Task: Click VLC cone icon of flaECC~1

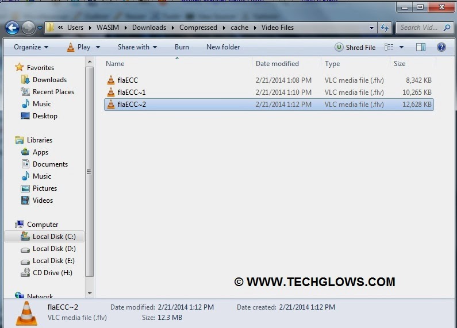Action: click(111, 92)
